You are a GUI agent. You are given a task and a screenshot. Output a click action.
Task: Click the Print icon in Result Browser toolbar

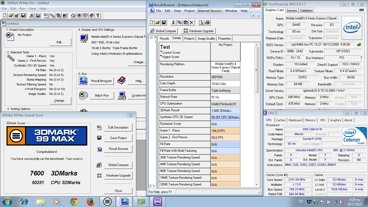[207, 22]
